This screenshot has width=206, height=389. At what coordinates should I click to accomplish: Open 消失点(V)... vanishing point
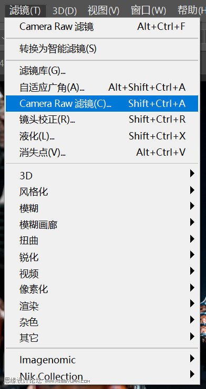[102, 153]
